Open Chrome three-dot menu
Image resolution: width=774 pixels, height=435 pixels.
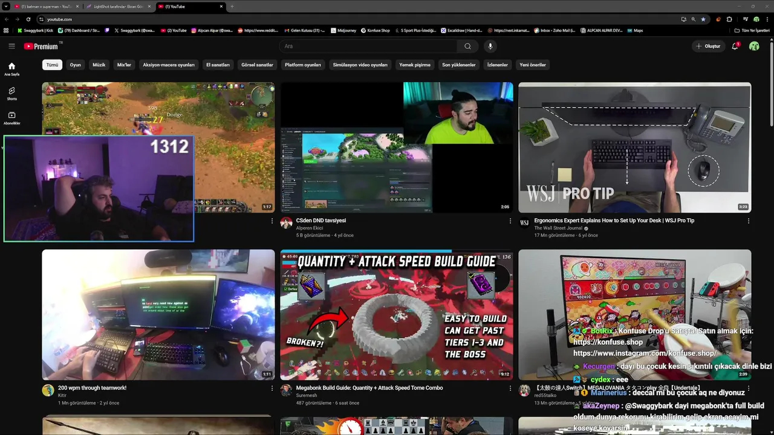766,19
